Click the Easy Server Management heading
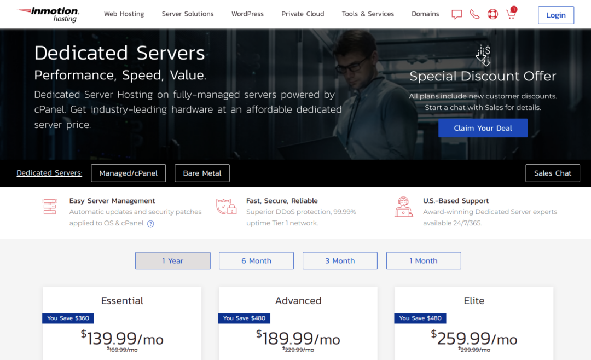 coord(112,201)
